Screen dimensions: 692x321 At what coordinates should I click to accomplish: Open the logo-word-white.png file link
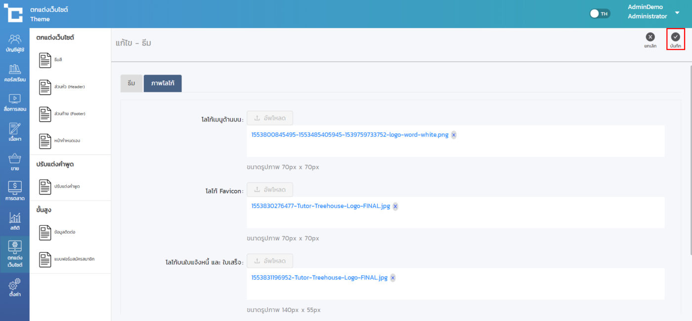[349, 135]
